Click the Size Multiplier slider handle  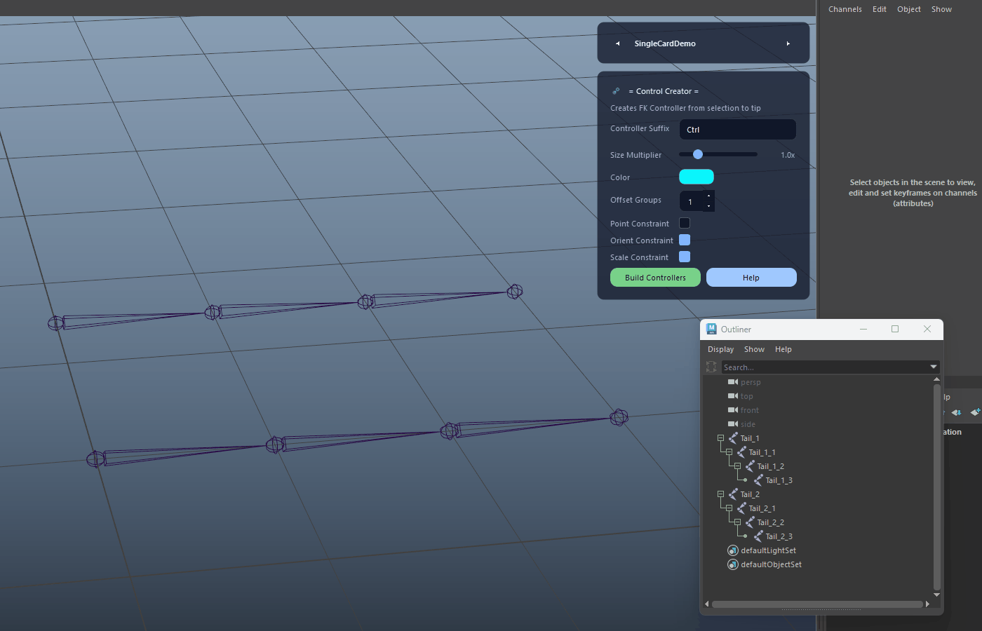coord(698,154)
